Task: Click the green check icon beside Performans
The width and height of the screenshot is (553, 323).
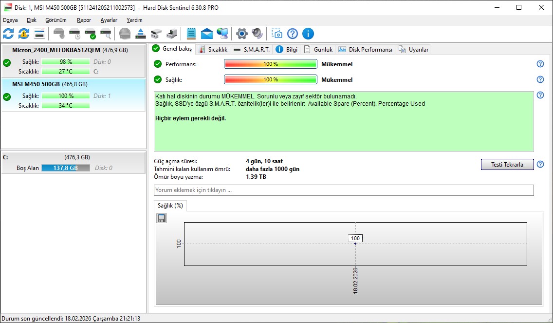Action: tap(158, 64)
